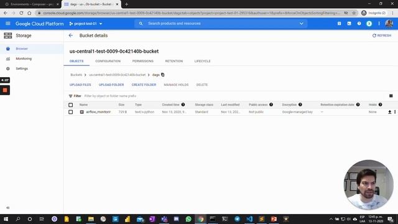Click the Refresh button
Viewport: 398px width, 224px height.
(x=382, y=35)
